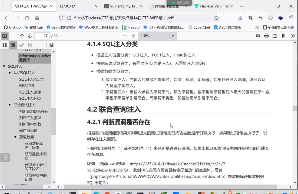This screenshot has height=194, width=298.
Task: Open the Firefox downloads panel
Action: point(240,18)
